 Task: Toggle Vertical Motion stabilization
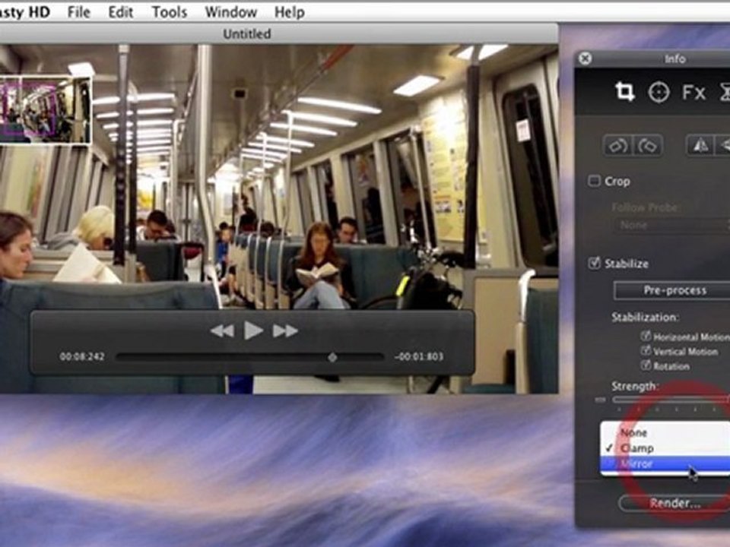(646, 351)
